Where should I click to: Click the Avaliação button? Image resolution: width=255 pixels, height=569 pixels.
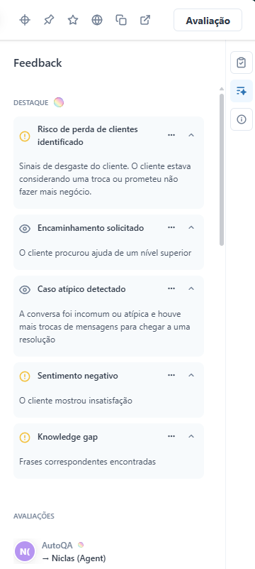click(208, 21)
